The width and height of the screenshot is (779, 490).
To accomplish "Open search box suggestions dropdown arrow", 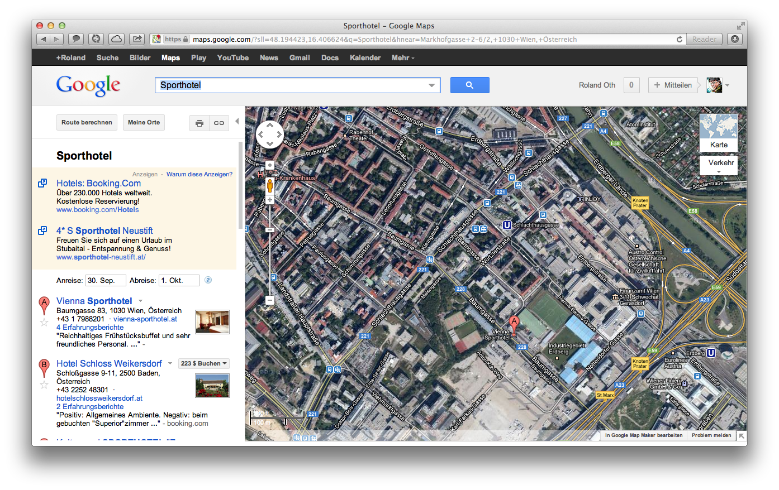I will pyautogui.click(x=431, y=85).
